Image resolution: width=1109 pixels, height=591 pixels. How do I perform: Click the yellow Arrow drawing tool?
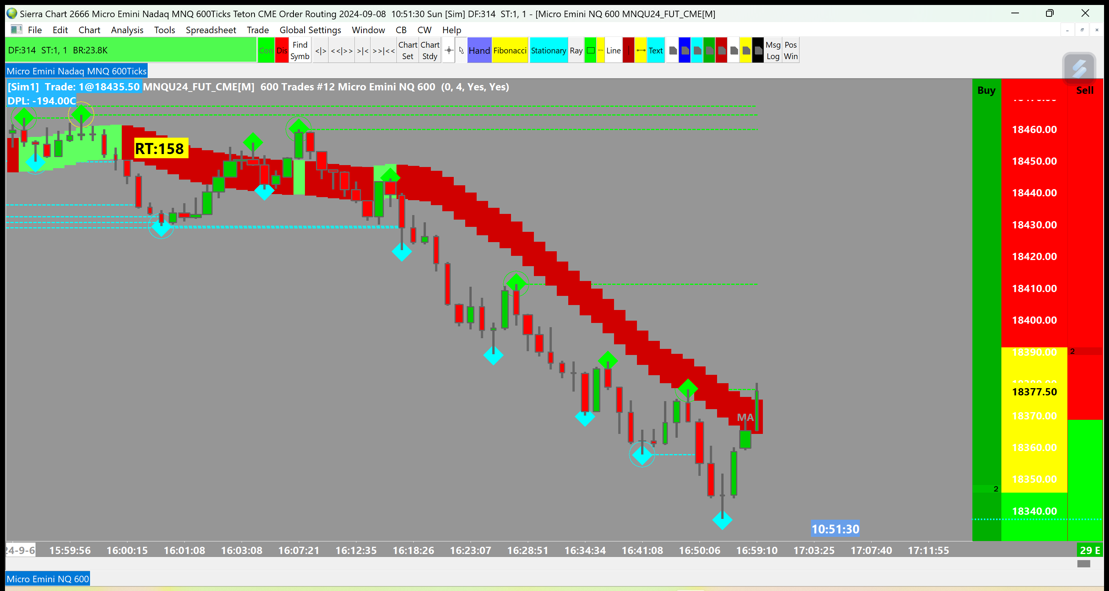coord(601,51)
